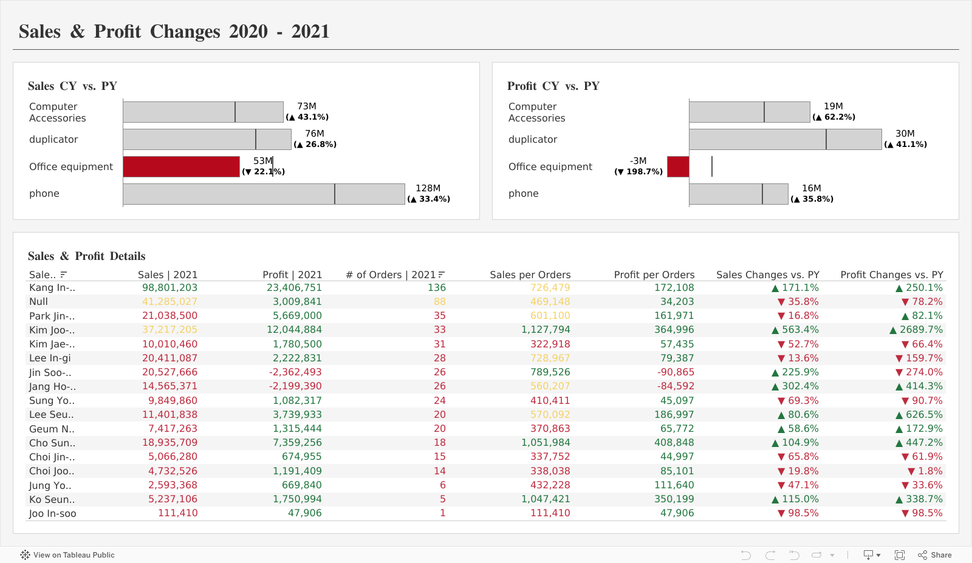Click duplicator bar in Profit CY vs. PY
Viewport: 972px width, 563px height.
[785, 140]
